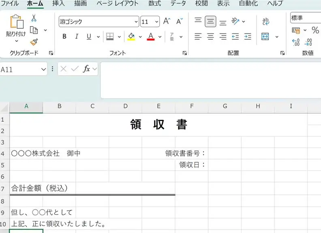Expand the Copy options arrow
This screenshot has height=233, width=321.
coord(45,30)
